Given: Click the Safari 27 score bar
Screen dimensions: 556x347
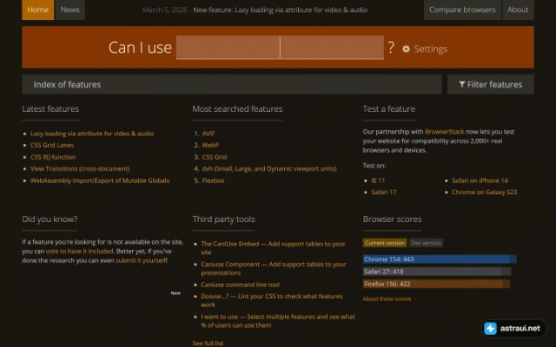Looking at the screenshot, I should coord(437,272).
